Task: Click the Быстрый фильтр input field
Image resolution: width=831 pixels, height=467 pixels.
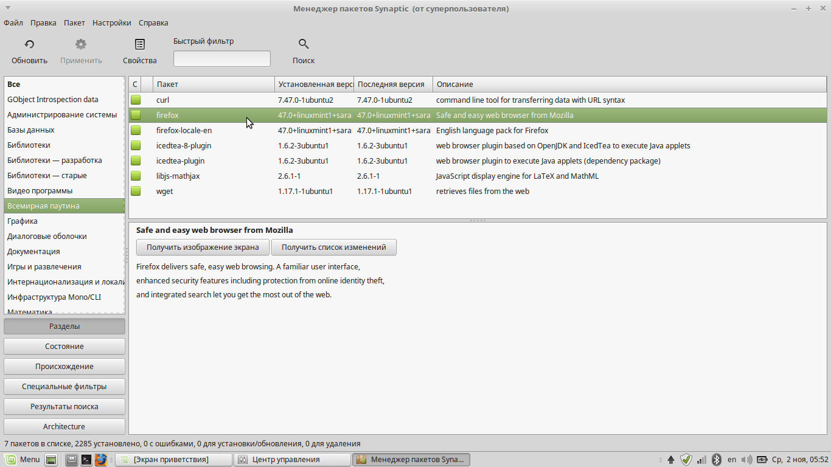Action: pos(221,58)
